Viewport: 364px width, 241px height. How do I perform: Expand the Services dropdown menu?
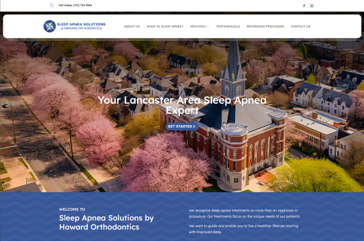199,26
